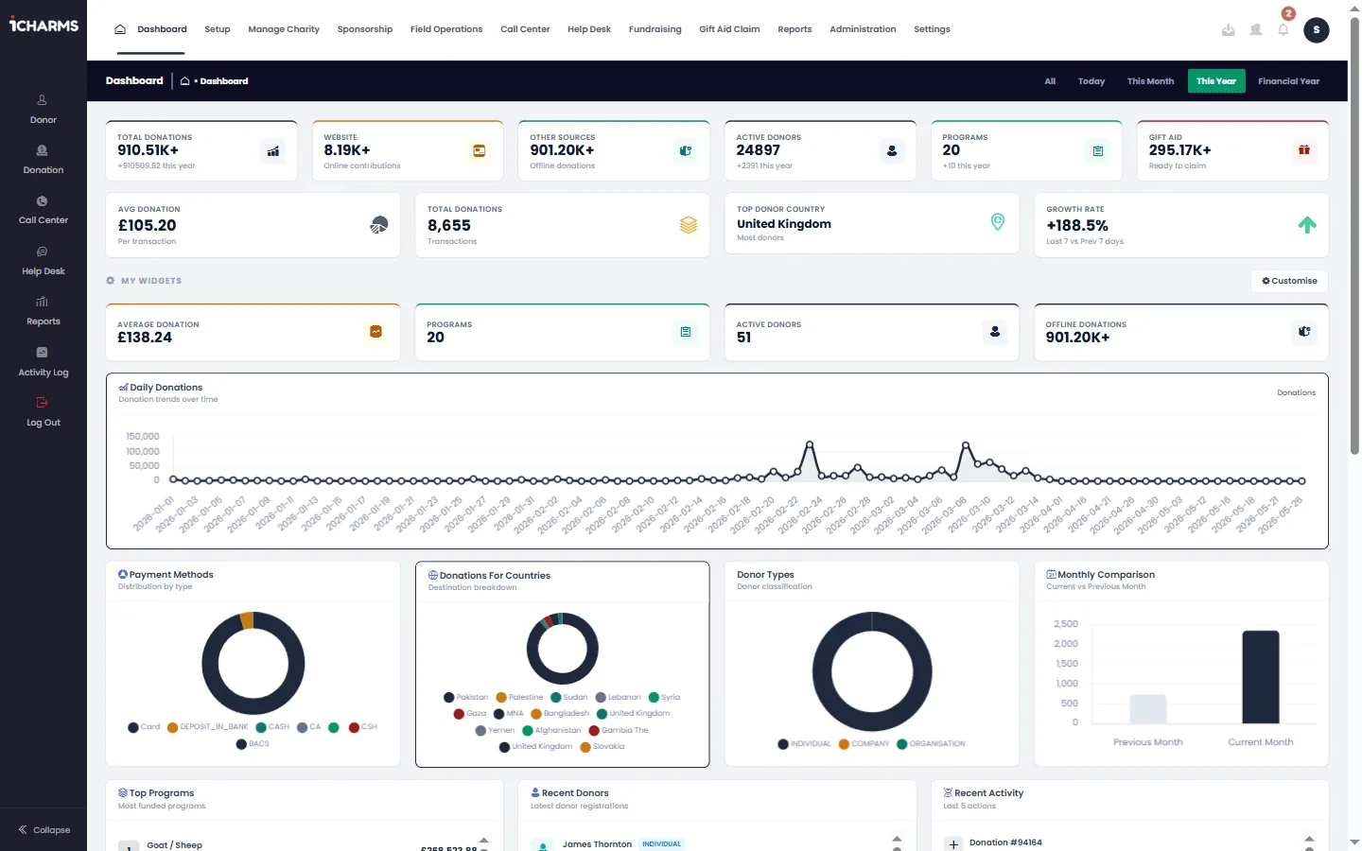
Task: Open the Call Center top menu
Action: click(525, 29)
